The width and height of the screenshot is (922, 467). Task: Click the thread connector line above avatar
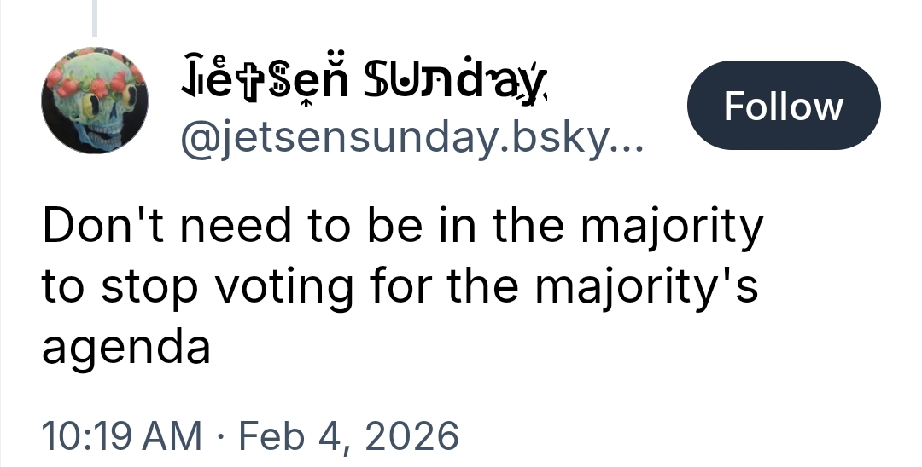(x=95, y=19)
